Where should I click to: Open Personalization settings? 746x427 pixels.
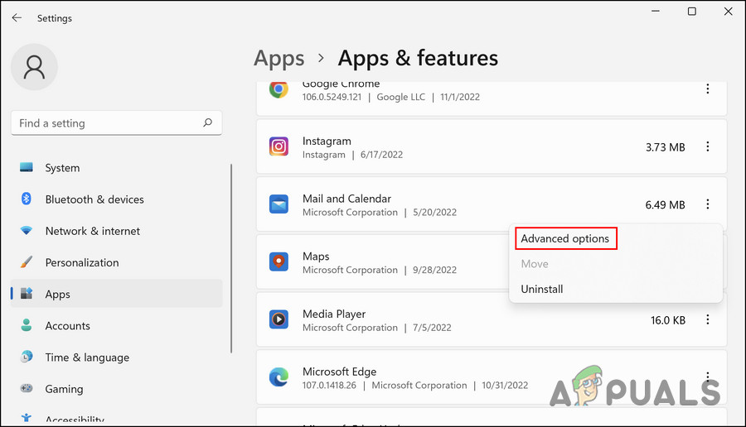point(117,262)
